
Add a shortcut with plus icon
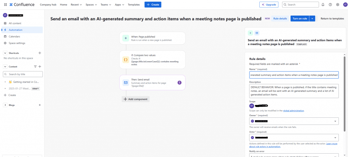(x=40, y=53)
